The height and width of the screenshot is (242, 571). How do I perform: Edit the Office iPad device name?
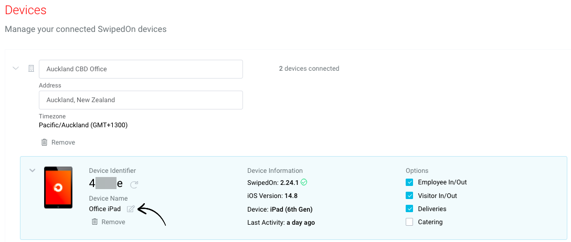tap(131, 209)
